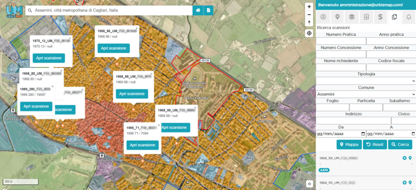416x190 pixels.
Task: Click the home button beside search bar
Action: 197,11
